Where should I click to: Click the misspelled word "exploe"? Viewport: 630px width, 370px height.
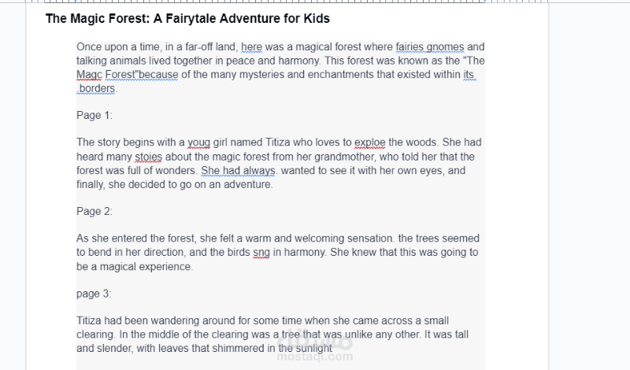tap(369, 142)
